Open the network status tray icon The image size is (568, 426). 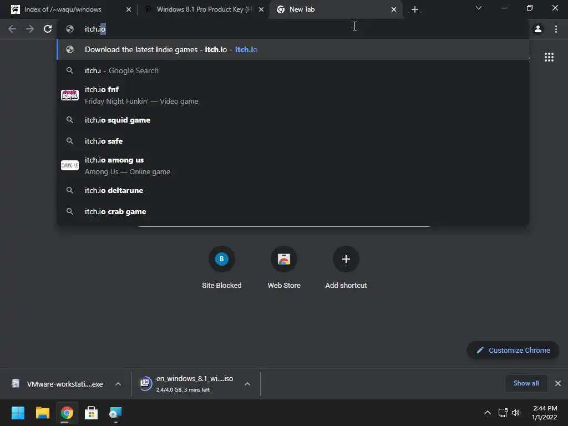[503, 413]
